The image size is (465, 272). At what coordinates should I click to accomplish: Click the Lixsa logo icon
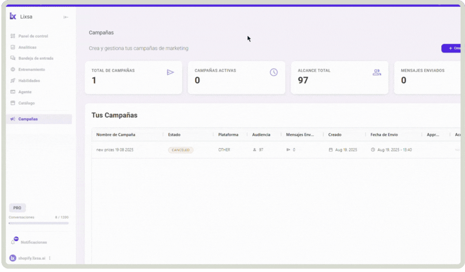[x=13, y=16]
